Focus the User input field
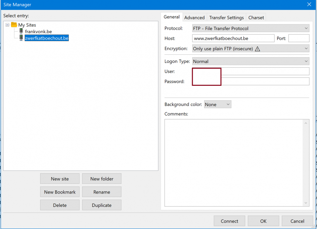317x229 pixels. [x=251, y=71]
